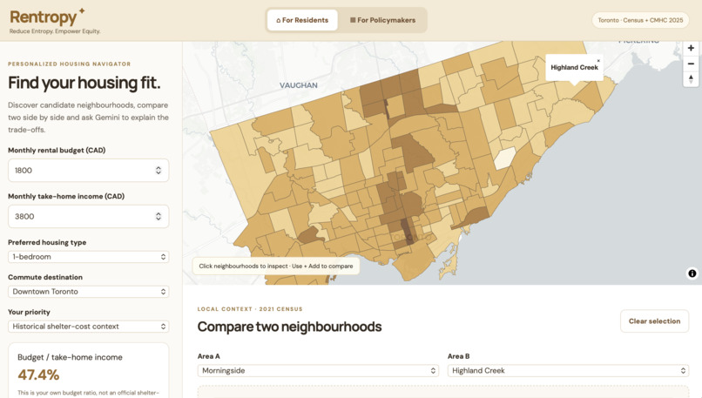
Task: Click the Toronto Census + CMHC 2025 badge
Action: (x=640, y=20)
